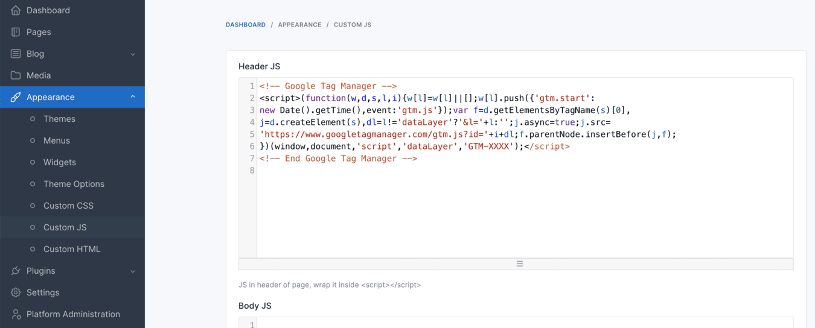815x328 pixels.
Task: Open Platform Administration menu item
Action: (x=72, y=314)
